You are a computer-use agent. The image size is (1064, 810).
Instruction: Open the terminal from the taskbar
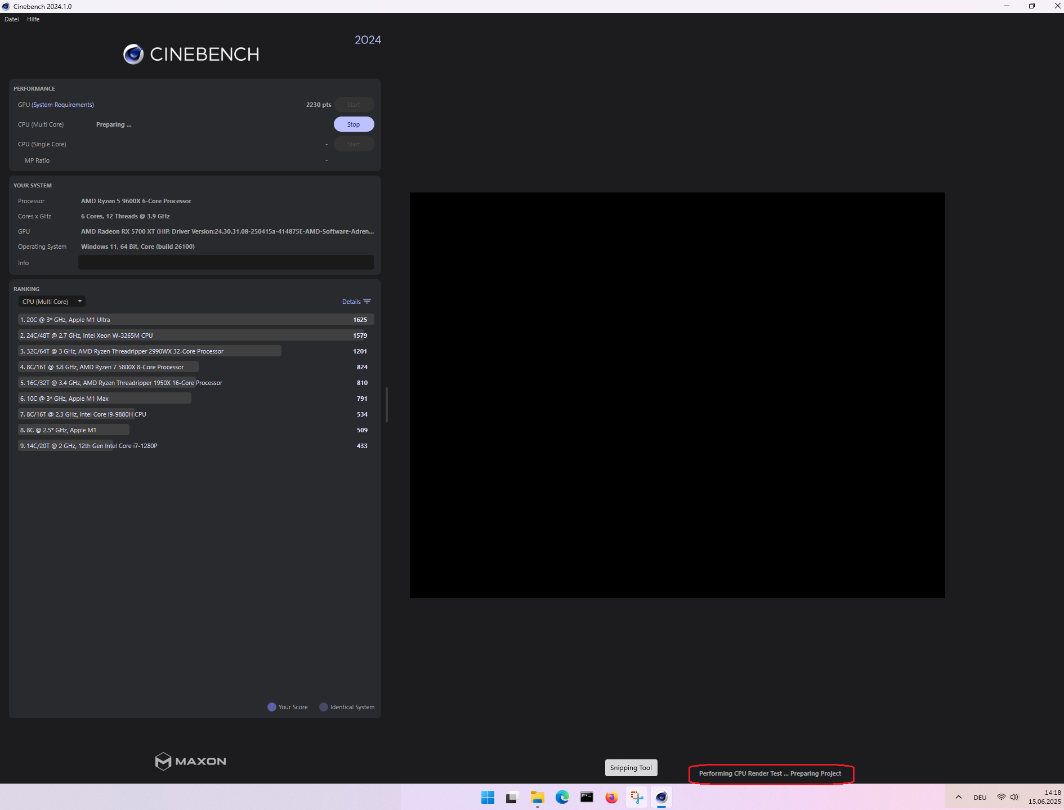coord(587,797)
